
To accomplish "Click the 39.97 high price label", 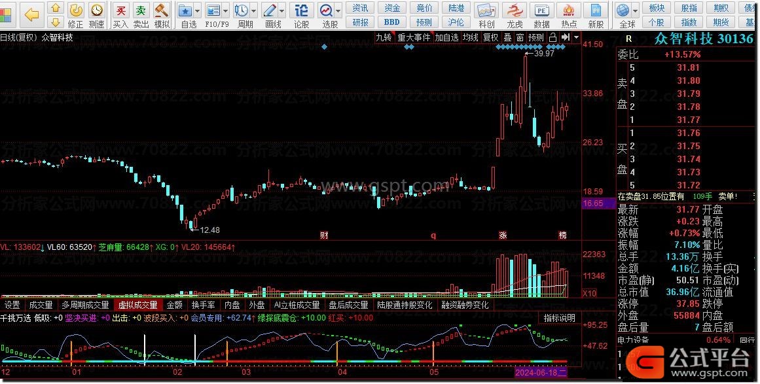I will coord(544,53).
